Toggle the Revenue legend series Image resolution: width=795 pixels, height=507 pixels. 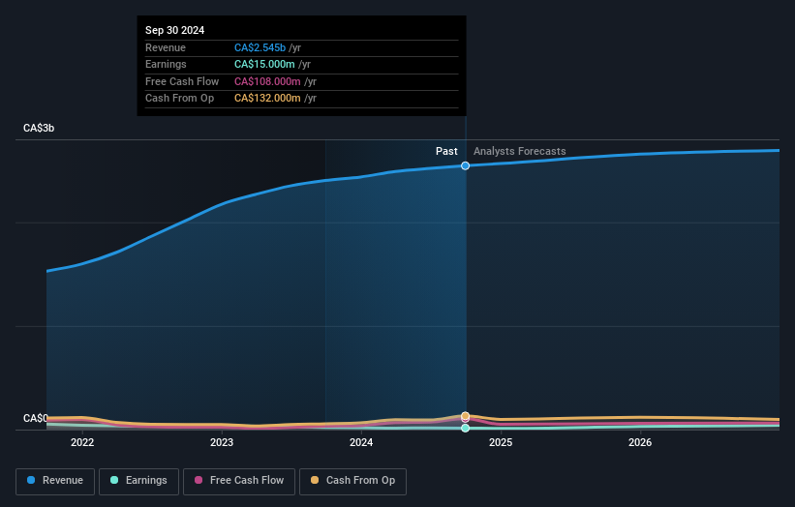tap(55, 481)
